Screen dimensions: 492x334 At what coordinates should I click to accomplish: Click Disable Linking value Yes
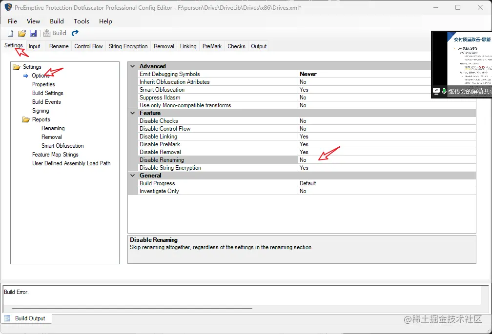pos(387,137)
